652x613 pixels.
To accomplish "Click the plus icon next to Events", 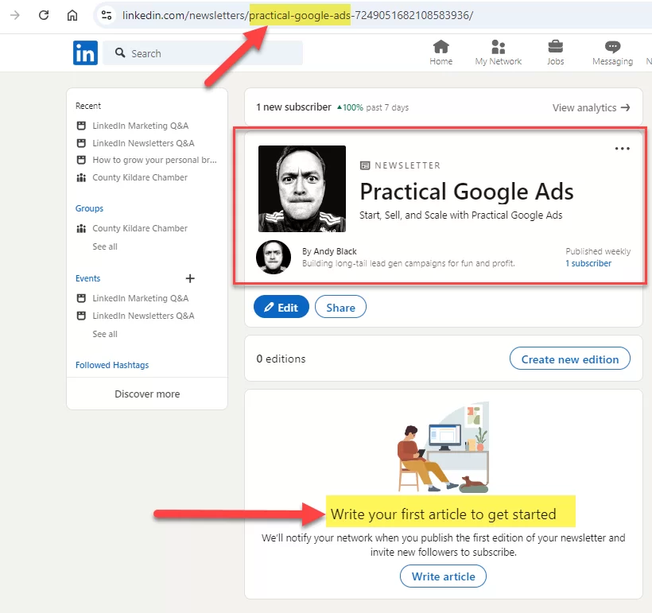I will tap(190, 278).
